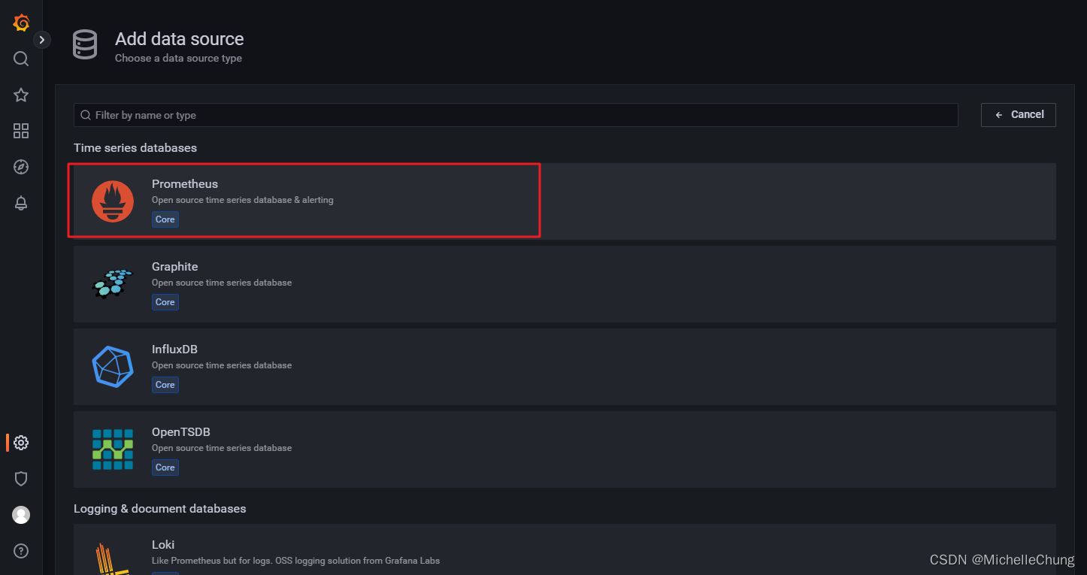The width and height of the screenshot is (1087, 575).
Task: Click the Core badge under OpenTSDB
Action: 165,468
